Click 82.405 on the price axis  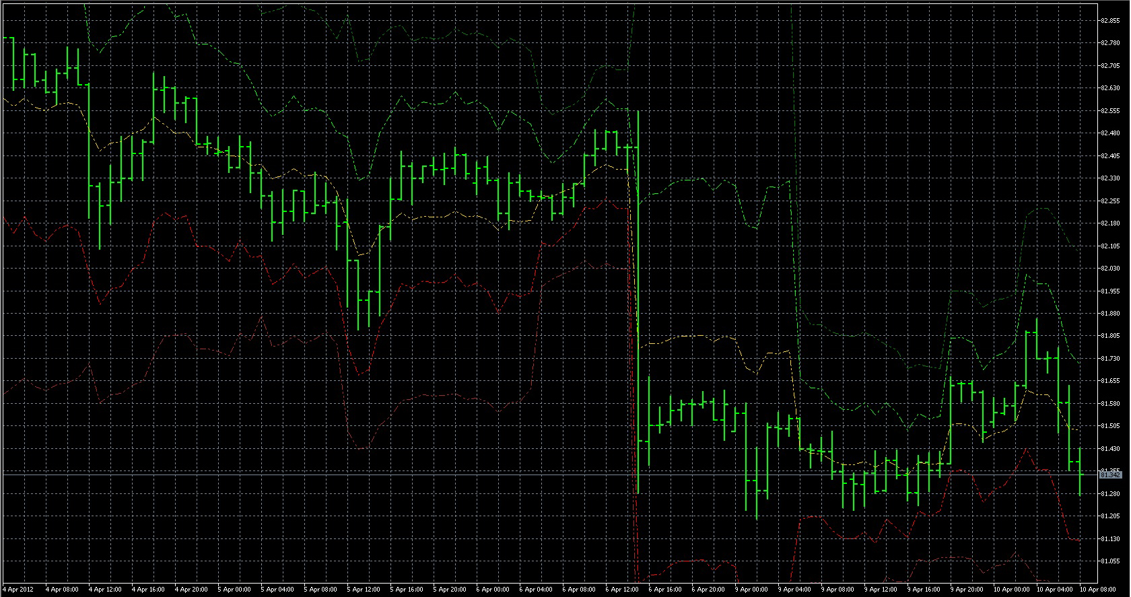(1110, 156)
